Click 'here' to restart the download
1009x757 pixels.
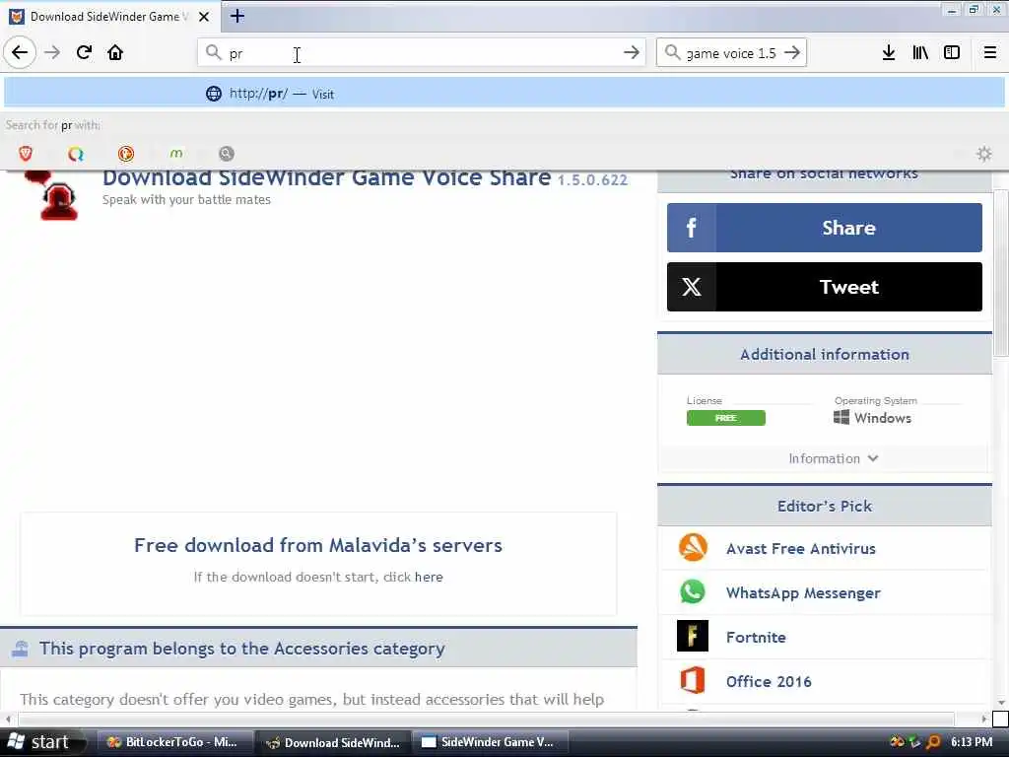coord(429,577)
